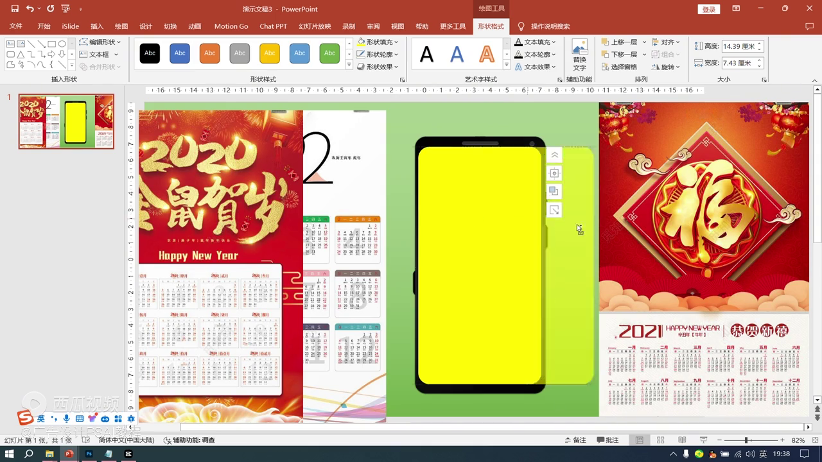Pick the right arrow shape in gallery

[52, 55]
